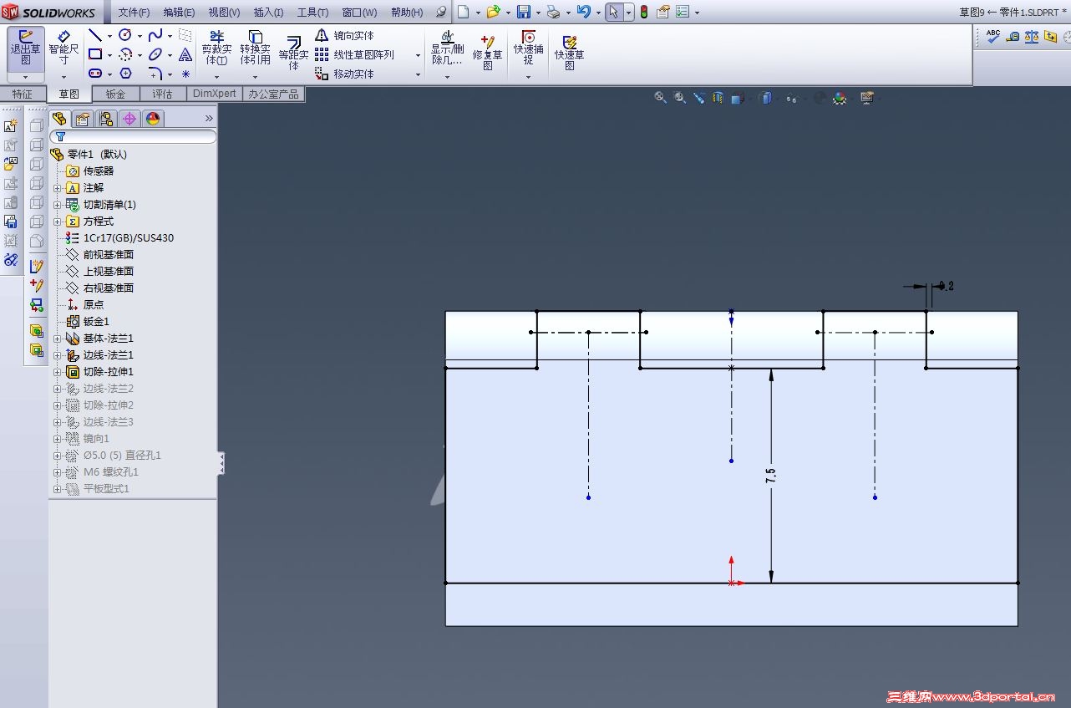
Task: Expand 切除-拉伸1 feature node
Action: 57,372
